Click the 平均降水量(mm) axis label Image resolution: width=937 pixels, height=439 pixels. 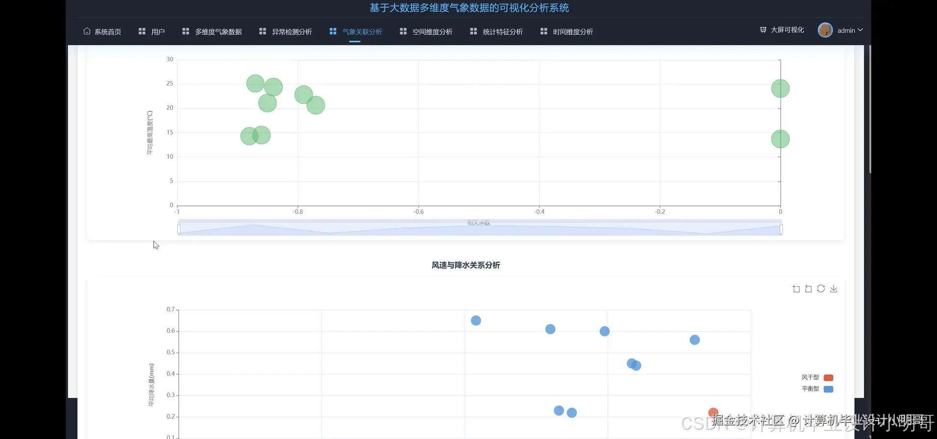[151, 385]
